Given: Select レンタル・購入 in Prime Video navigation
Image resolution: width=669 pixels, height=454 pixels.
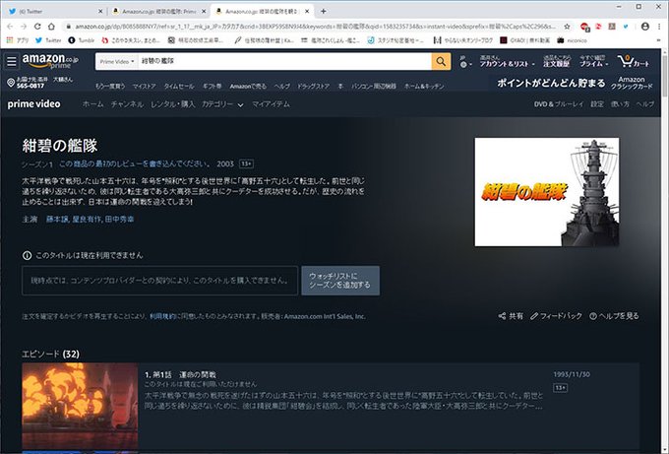Looking at the screenshot, I should (172, 104).
